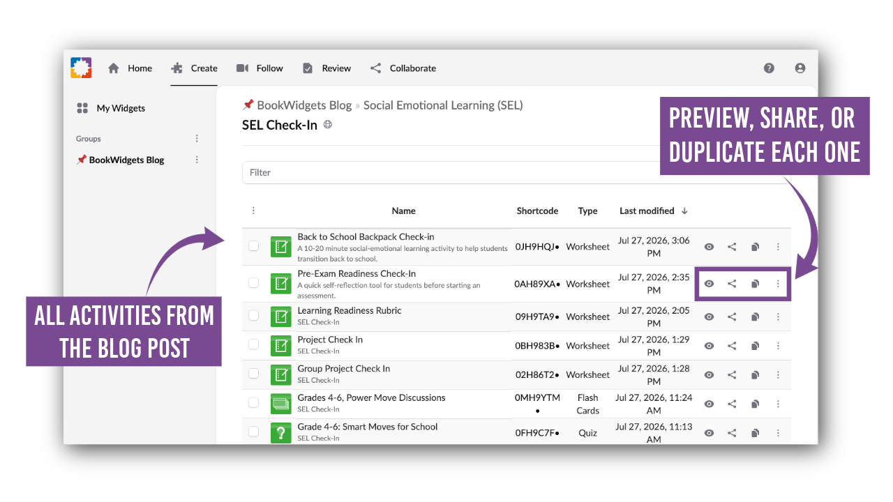Switch to the Follow tab

pos(260,68)
